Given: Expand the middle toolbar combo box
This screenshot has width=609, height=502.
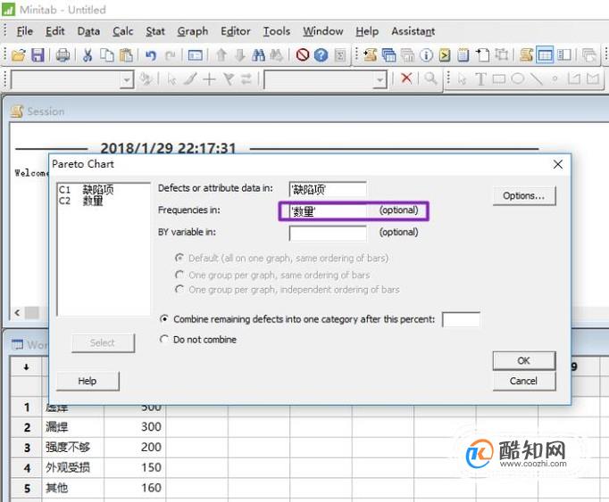Looking at the screenshot, I should pyautogui.click(x=380, y=80).
